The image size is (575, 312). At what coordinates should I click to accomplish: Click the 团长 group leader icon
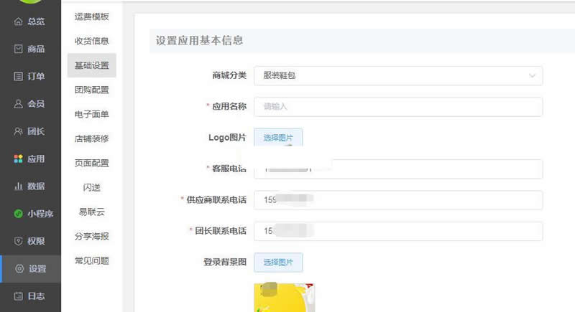pos(19,131)
